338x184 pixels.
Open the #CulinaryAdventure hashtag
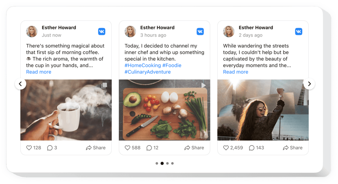coord(147,72)
